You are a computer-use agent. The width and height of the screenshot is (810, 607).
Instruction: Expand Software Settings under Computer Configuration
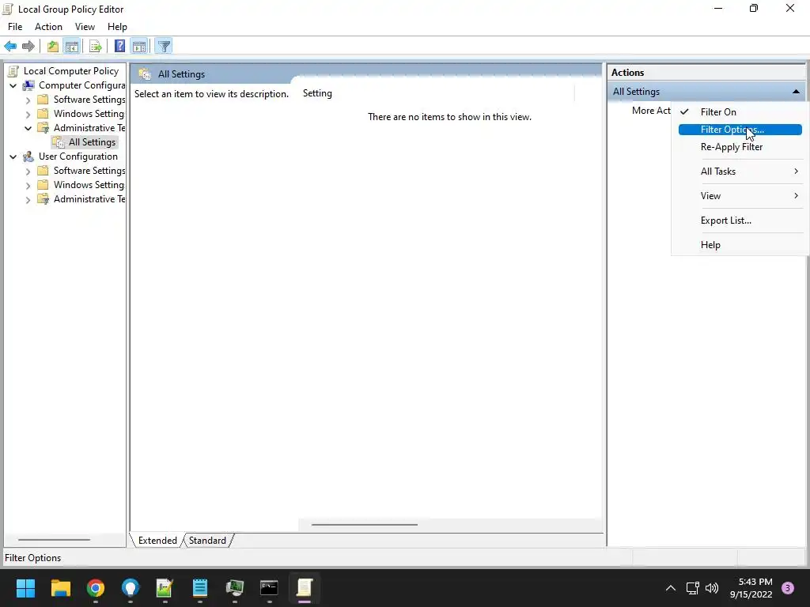28,100
